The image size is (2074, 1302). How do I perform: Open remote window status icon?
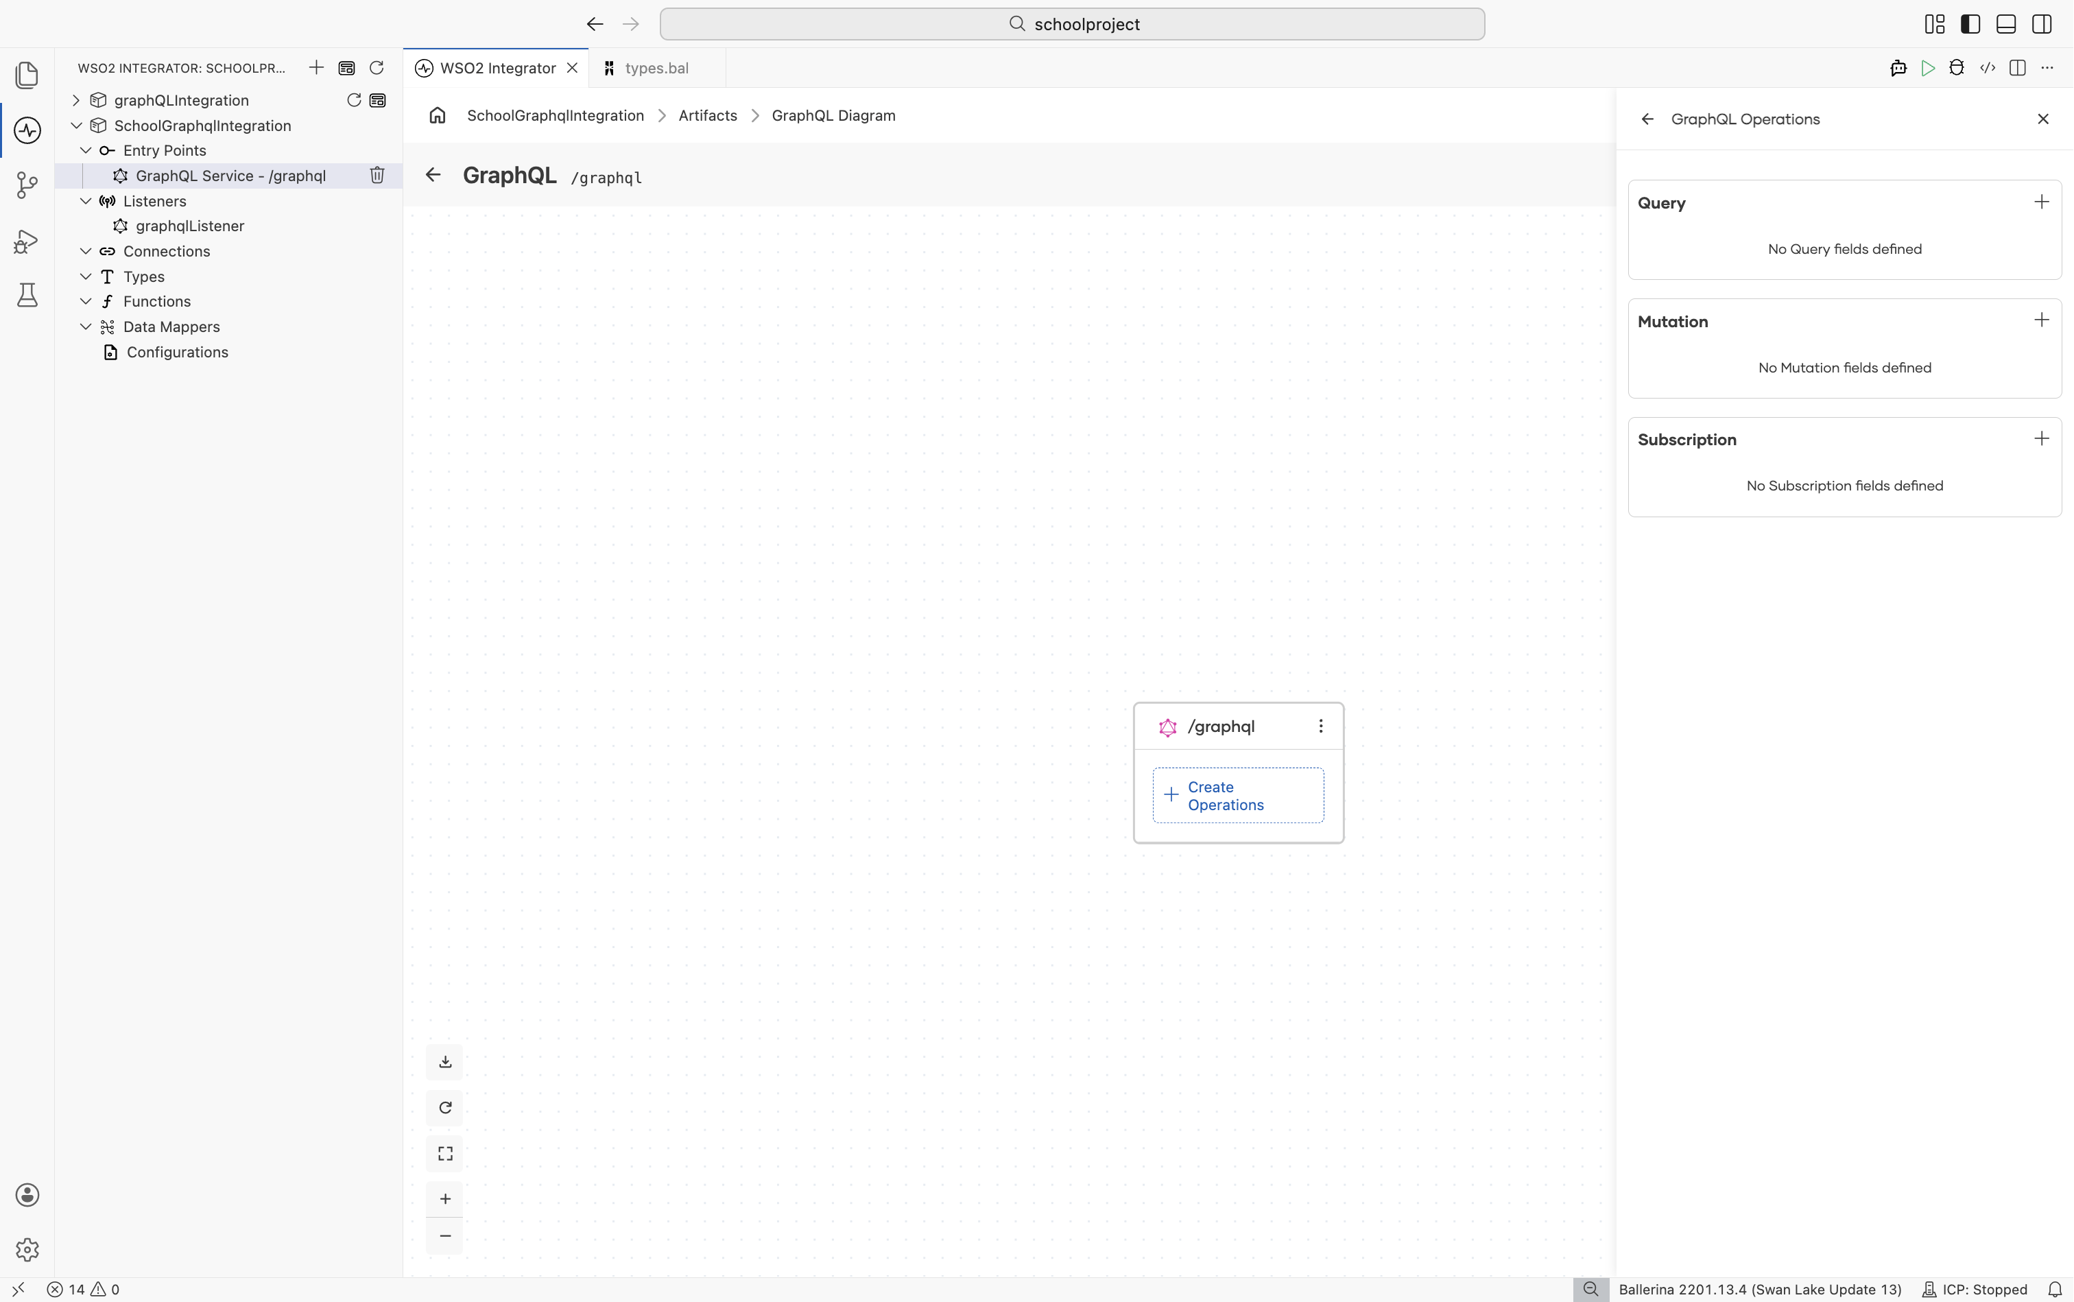(x=18, y=1289)
